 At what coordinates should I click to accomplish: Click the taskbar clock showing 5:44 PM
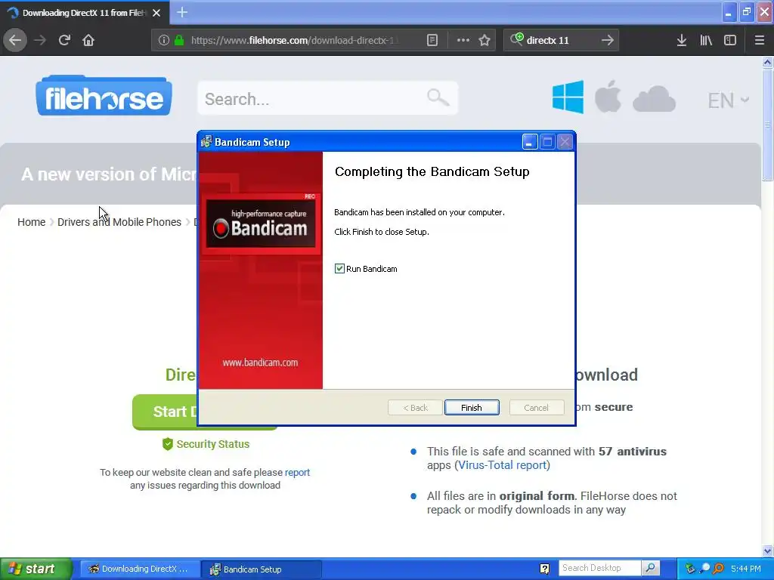click(x=746, y=569)
